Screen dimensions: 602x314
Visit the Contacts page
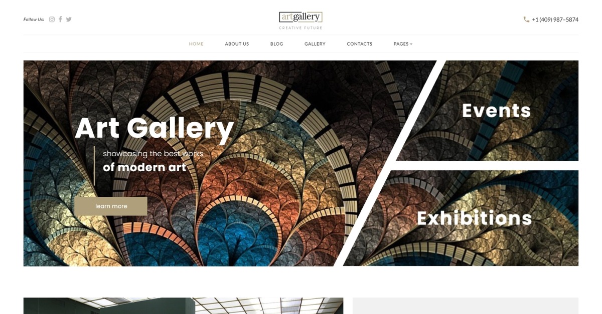(x=360, y=44)
